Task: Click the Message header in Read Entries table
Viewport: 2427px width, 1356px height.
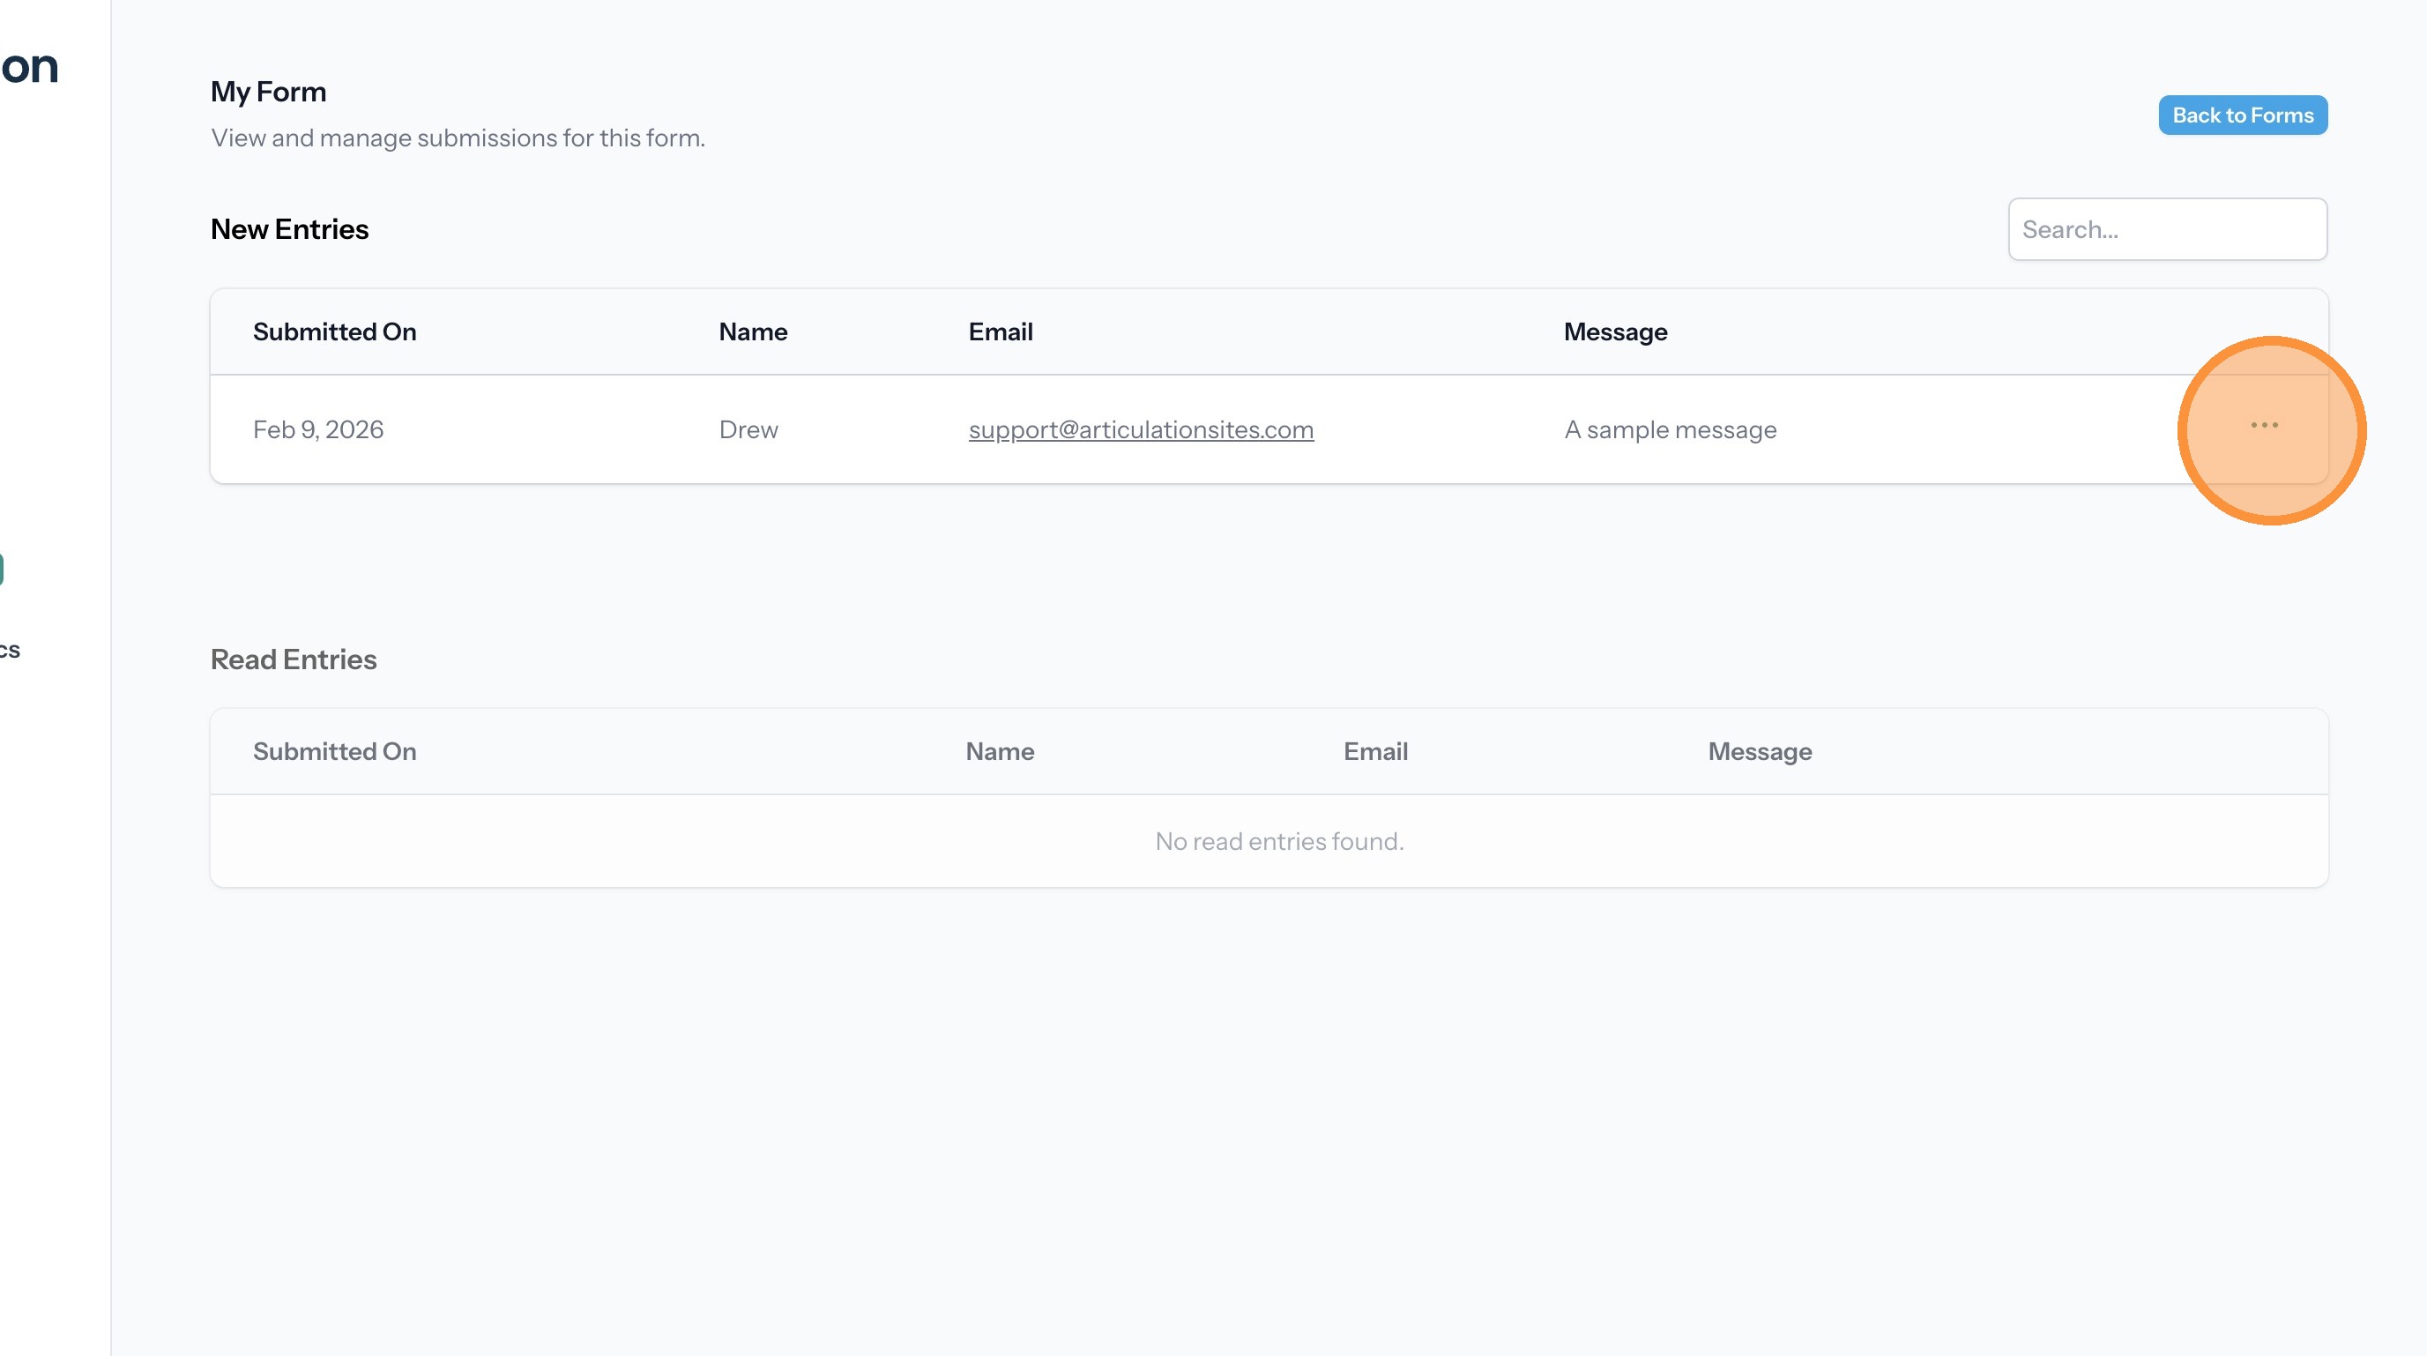Action: coord(1759,751)
